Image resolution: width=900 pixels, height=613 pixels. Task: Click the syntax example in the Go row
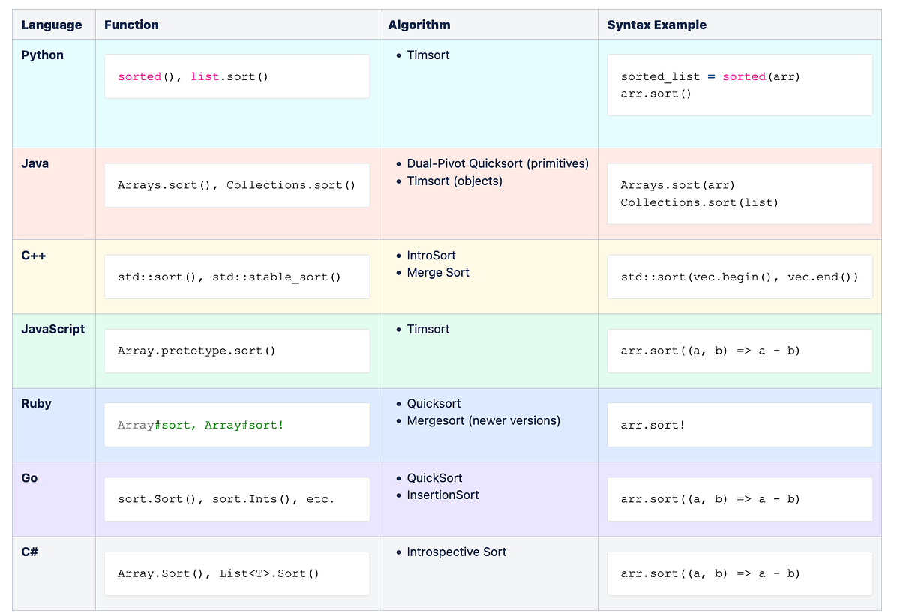coord(739,499)
